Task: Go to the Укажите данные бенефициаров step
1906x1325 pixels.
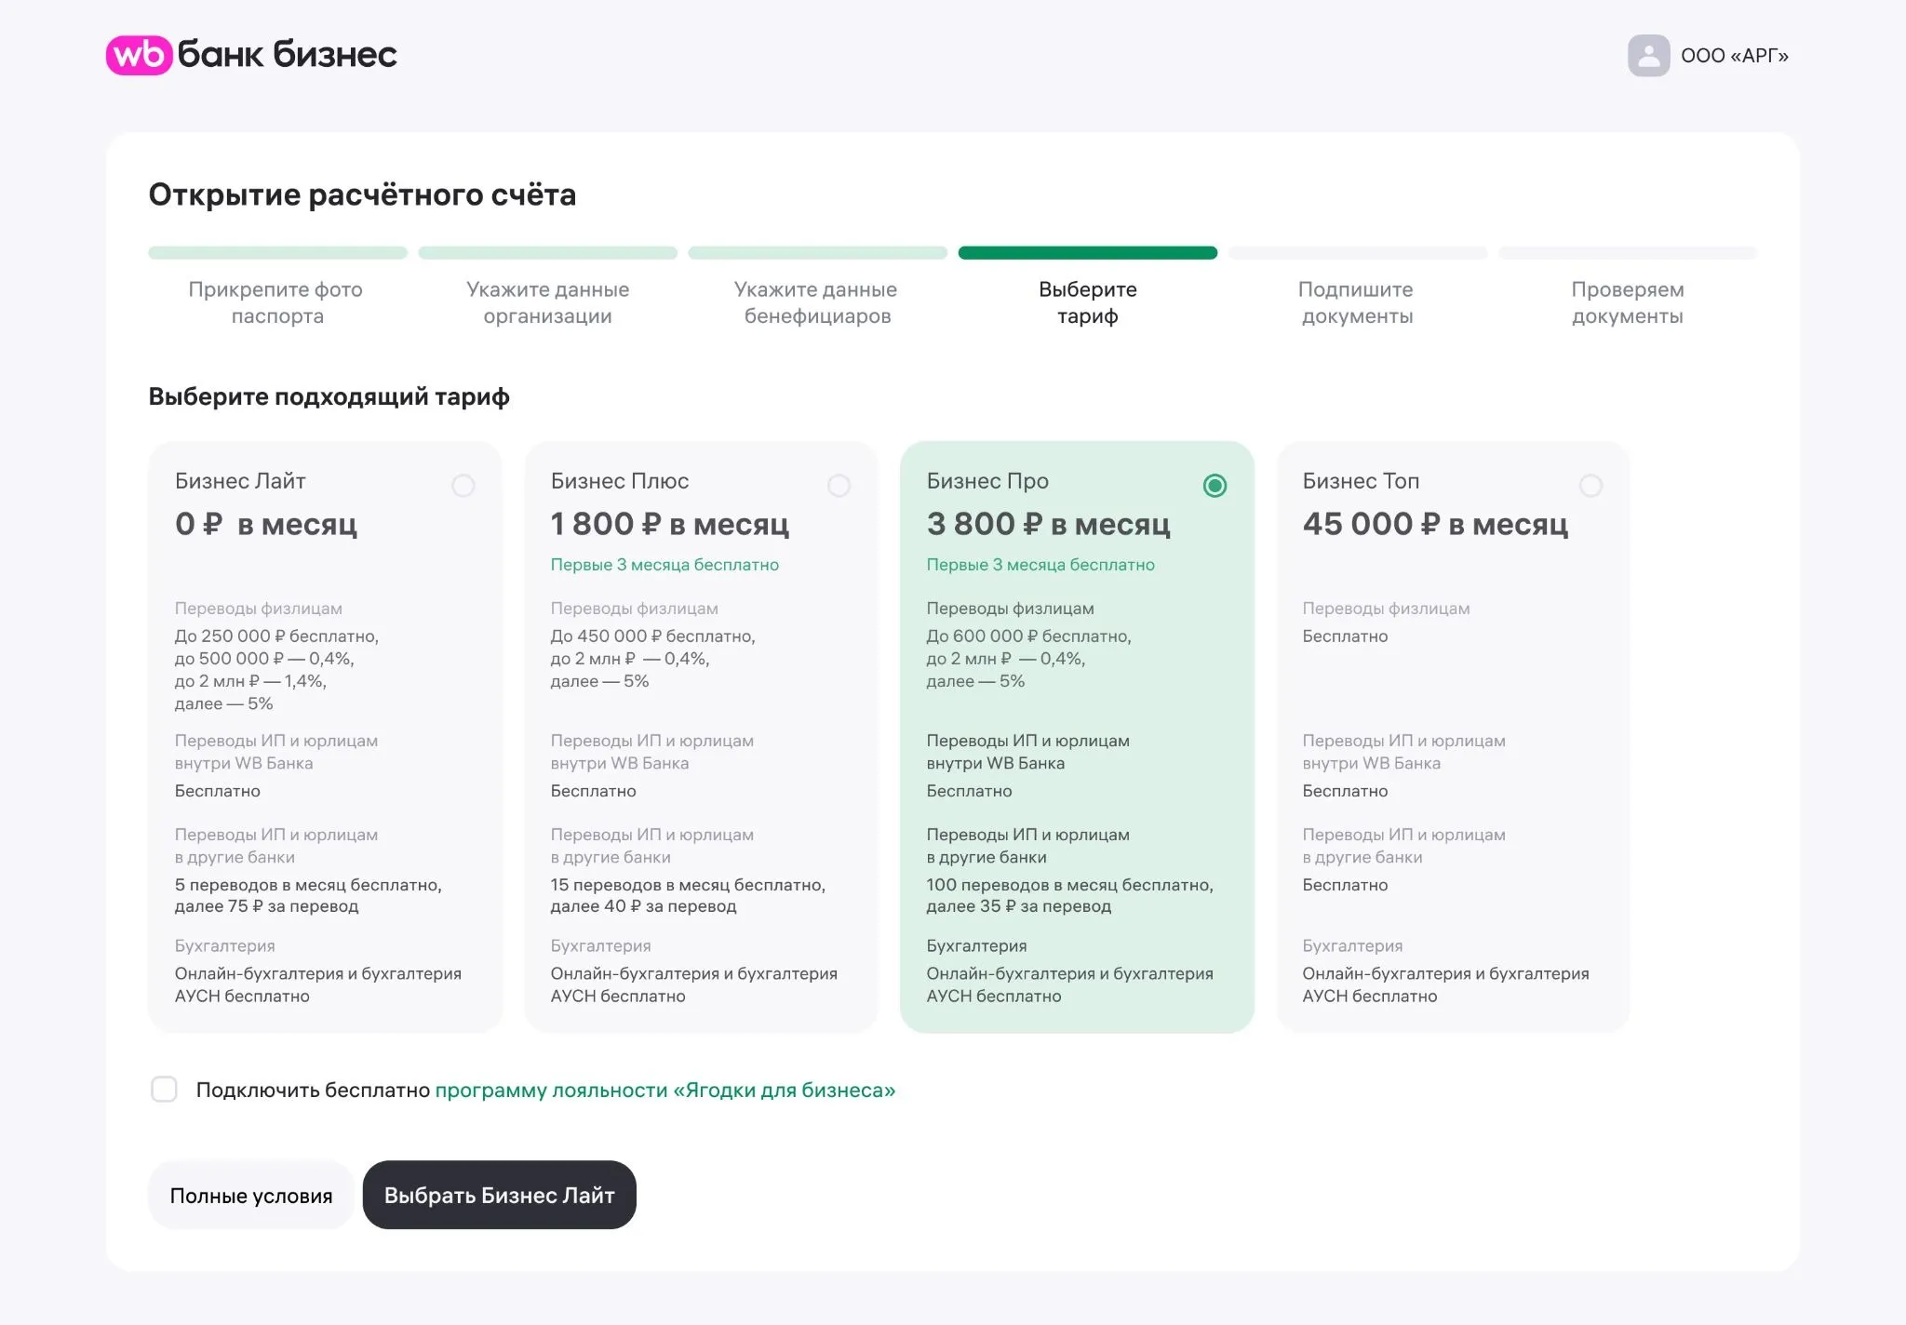Action: [817, 302]
